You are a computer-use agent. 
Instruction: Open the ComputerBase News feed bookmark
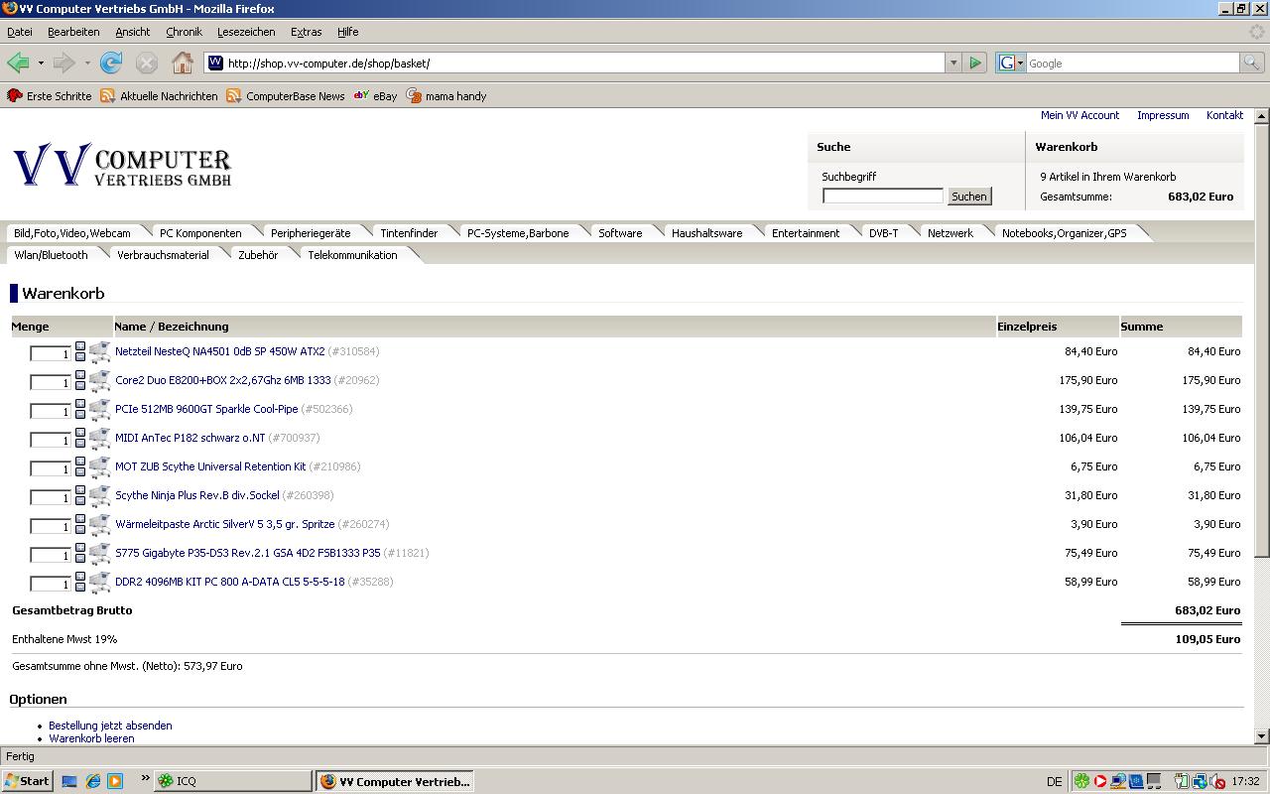tap(285, 96)
